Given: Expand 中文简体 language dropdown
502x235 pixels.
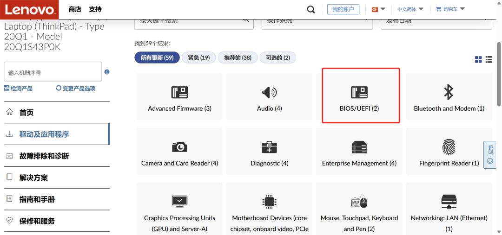Looking at the screenshot, I should coord(410,9).
